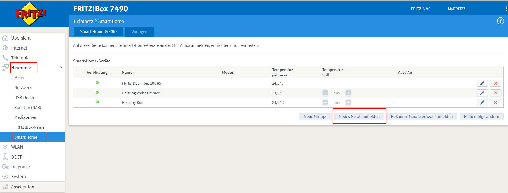The height and width of the screenshot is (193, 508).
Task: Click green status dot of Heizung Wohnzimmer
Action: pos(97,92)
